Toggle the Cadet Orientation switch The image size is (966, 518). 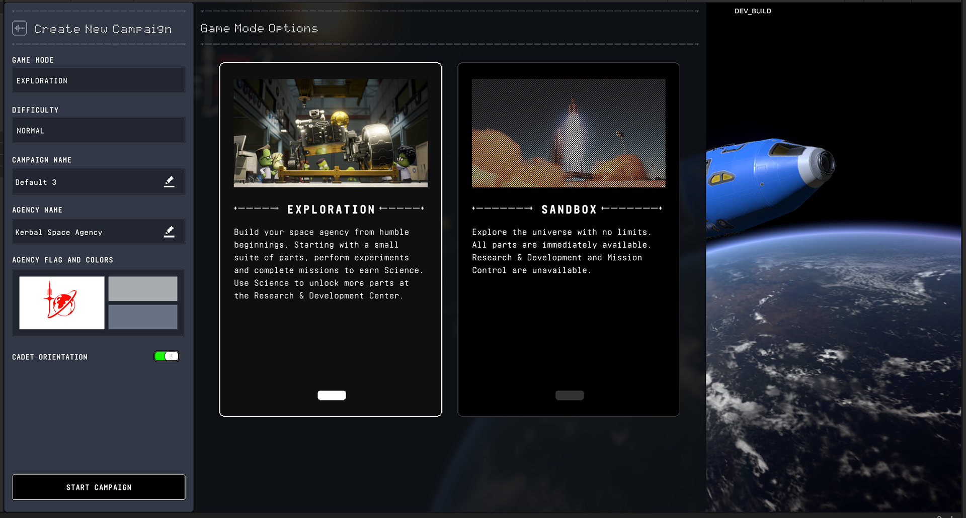click(x=167, y=356)
